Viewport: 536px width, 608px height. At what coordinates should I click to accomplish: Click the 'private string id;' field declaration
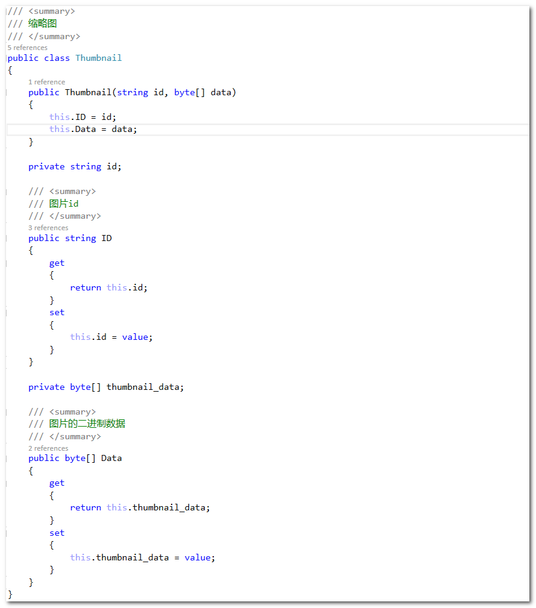point(75,166)
